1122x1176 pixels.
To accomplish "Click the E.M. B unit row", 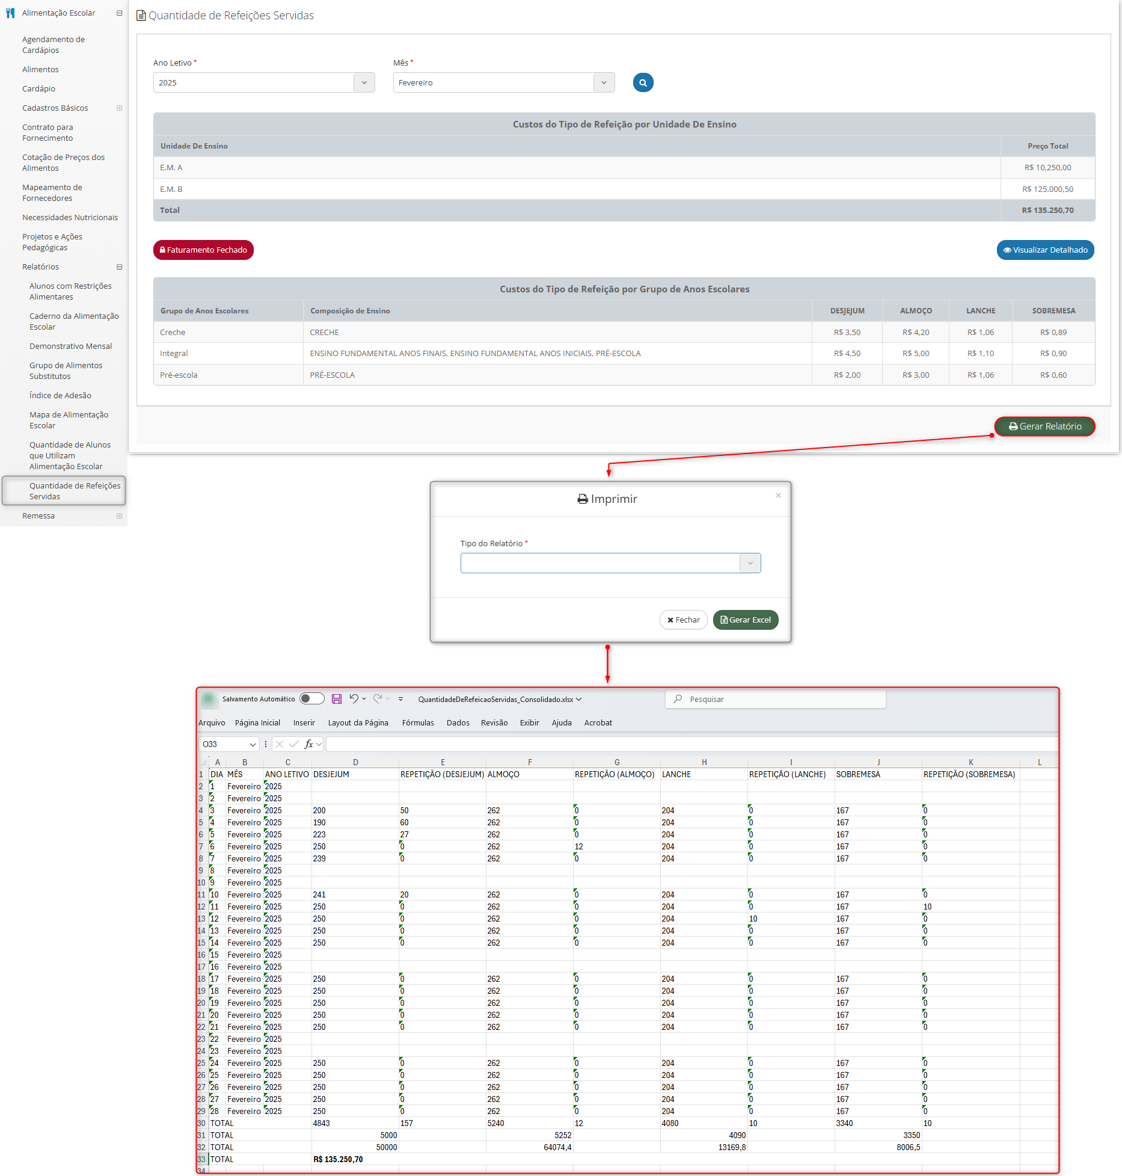I will click(624, 189).
